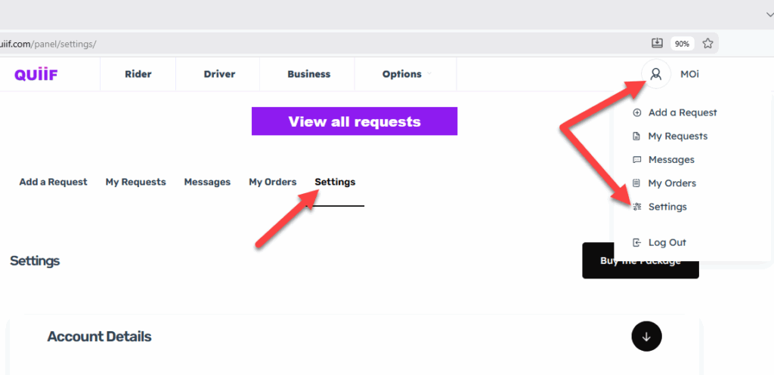The image size is (774, 375).
Task: Click the download icon in the address bar
Action: pyautogui.click(x=657, y=44)
